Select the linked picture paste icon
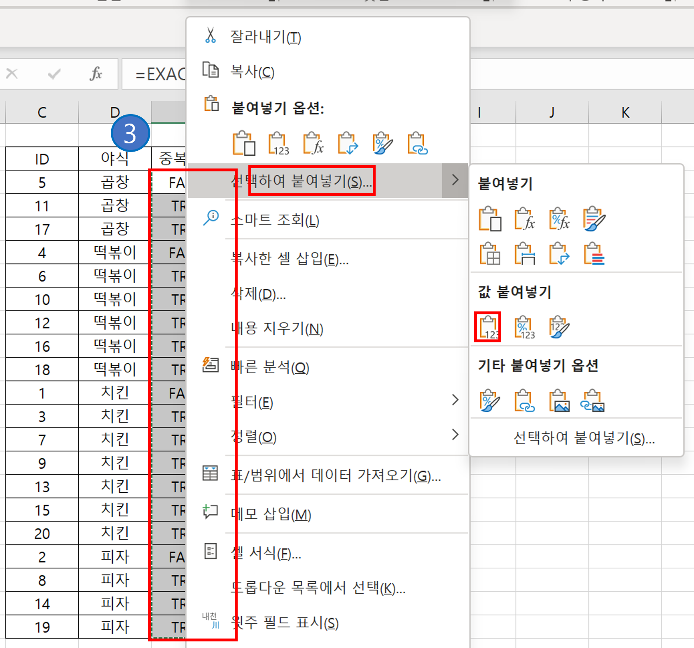Viewport: 694px width, 648px height. 593,401
